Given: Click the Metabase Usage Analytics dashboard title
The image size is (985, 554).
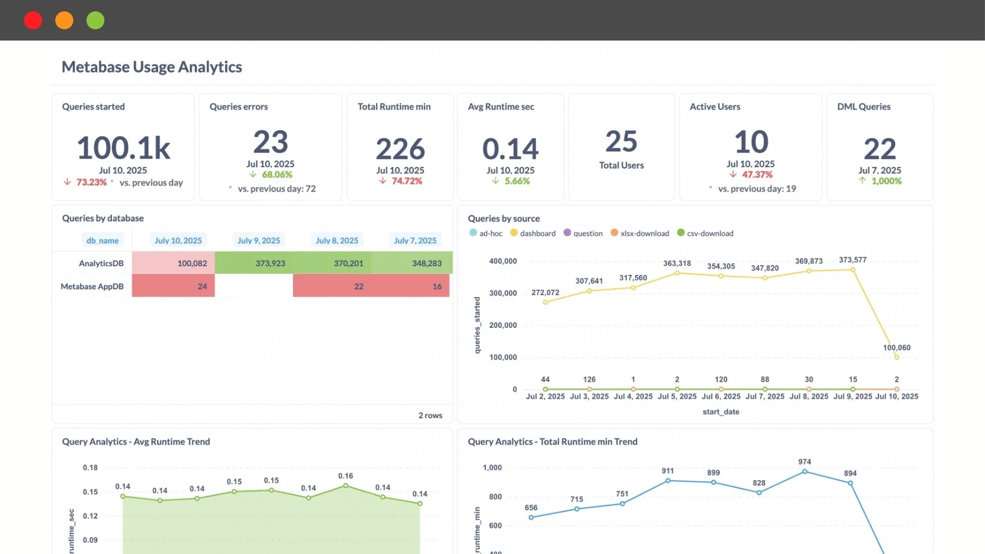Looking at the screenshot, I should (152, 67).
